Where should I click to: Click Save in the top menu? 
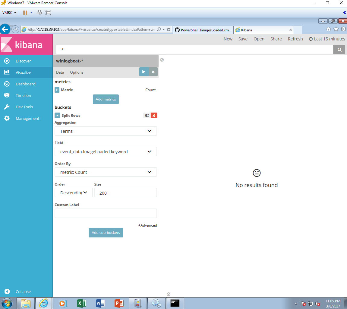coord(243,39)
